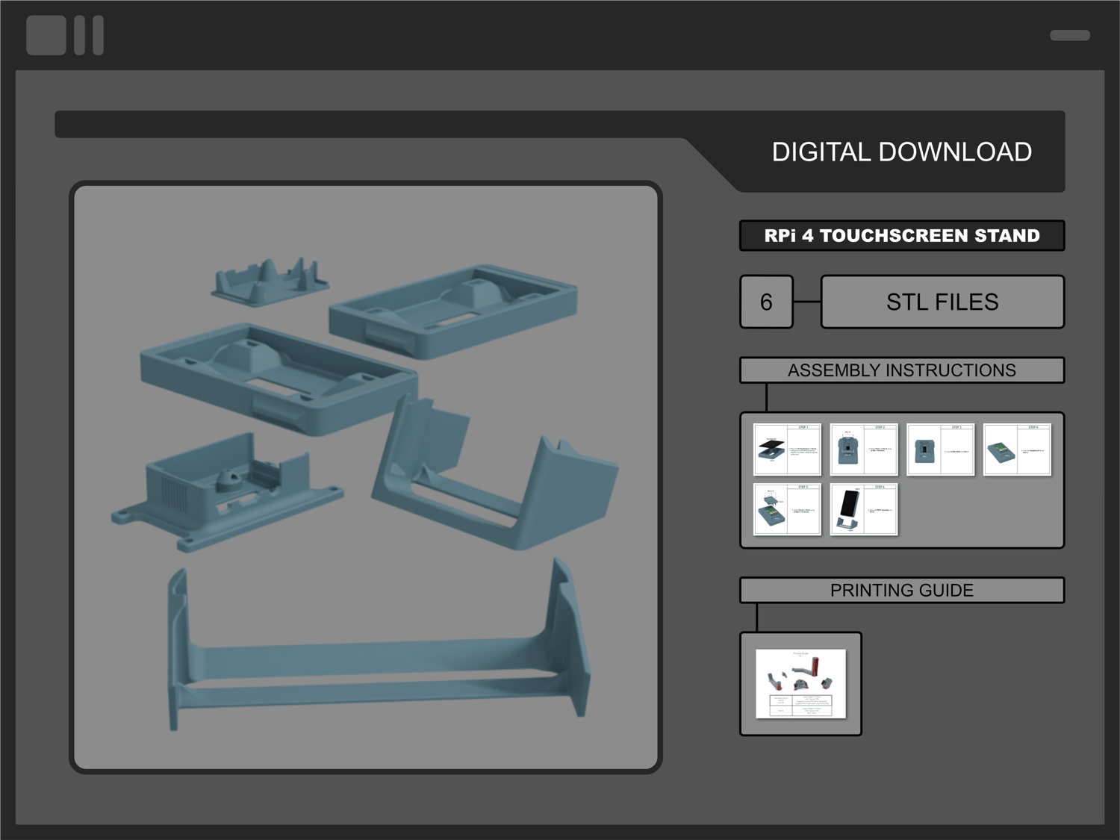1120x840 pixels.
Task: Click the DIGITAL DOWNLOAD heading
Action: coord(902,152)
